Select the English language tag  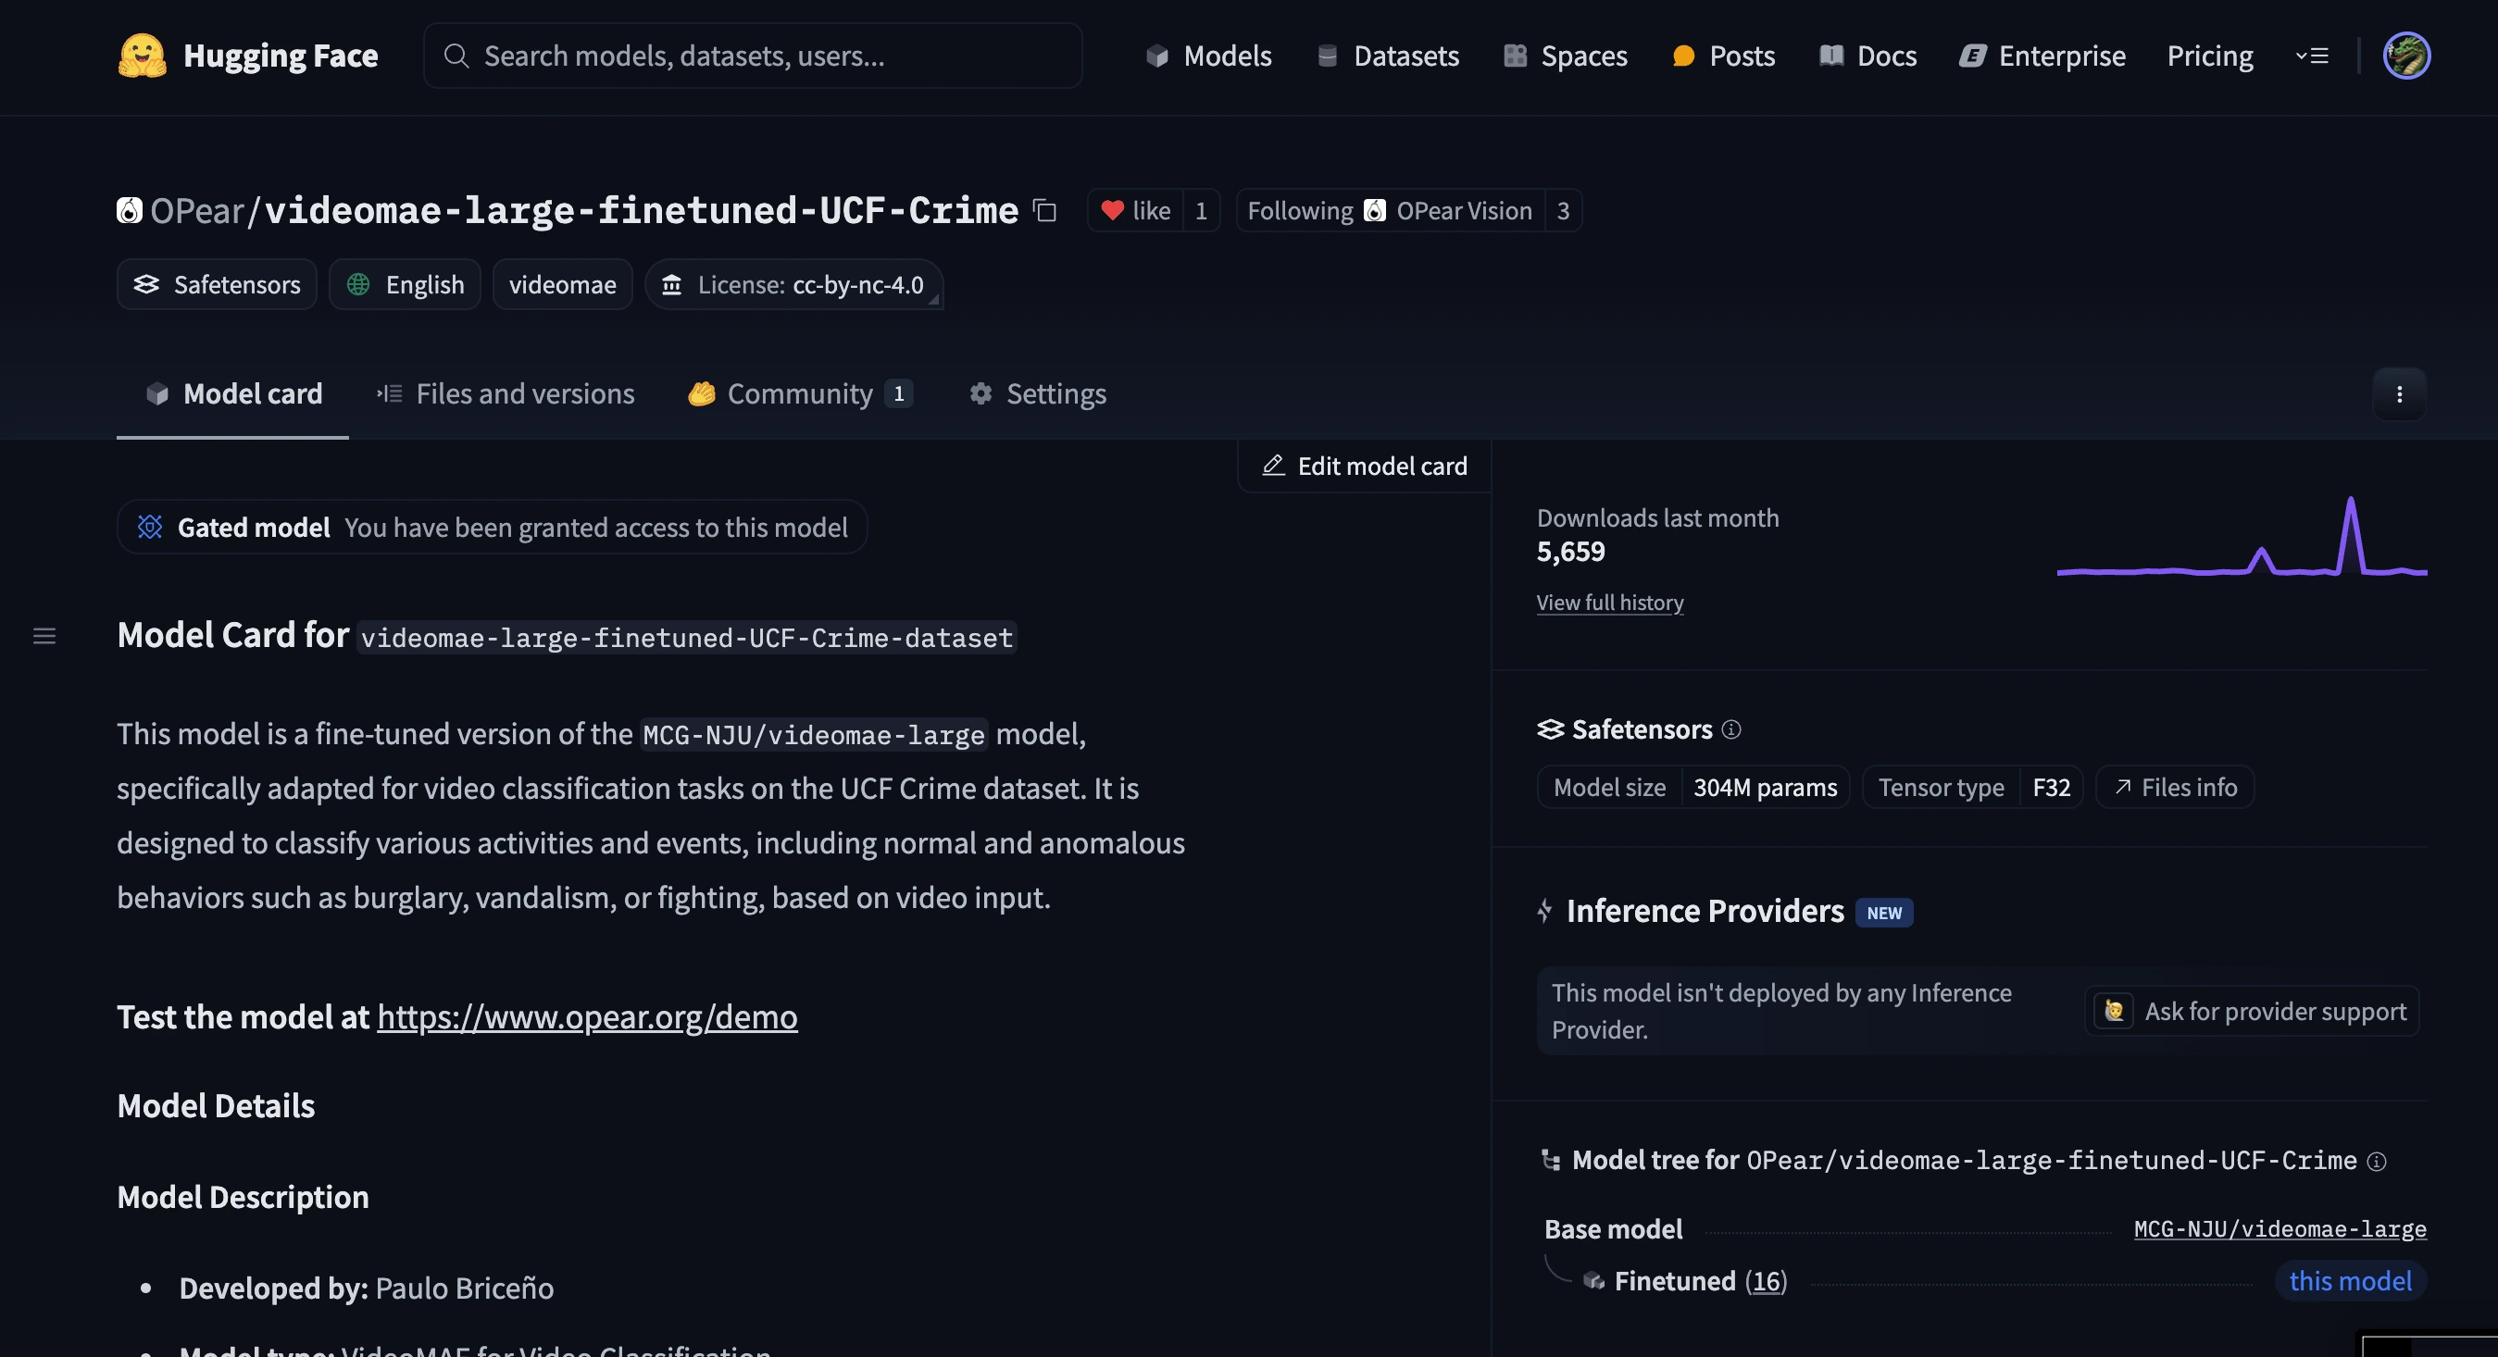(406, 284)
